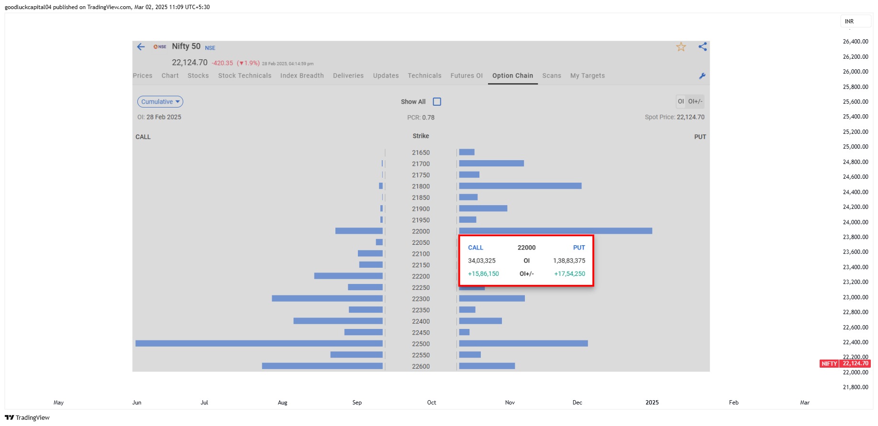This screenshot has width=878, height=426.
Task: Click the Strike column header
Action: pyautogui.click(x=421, y=136)
